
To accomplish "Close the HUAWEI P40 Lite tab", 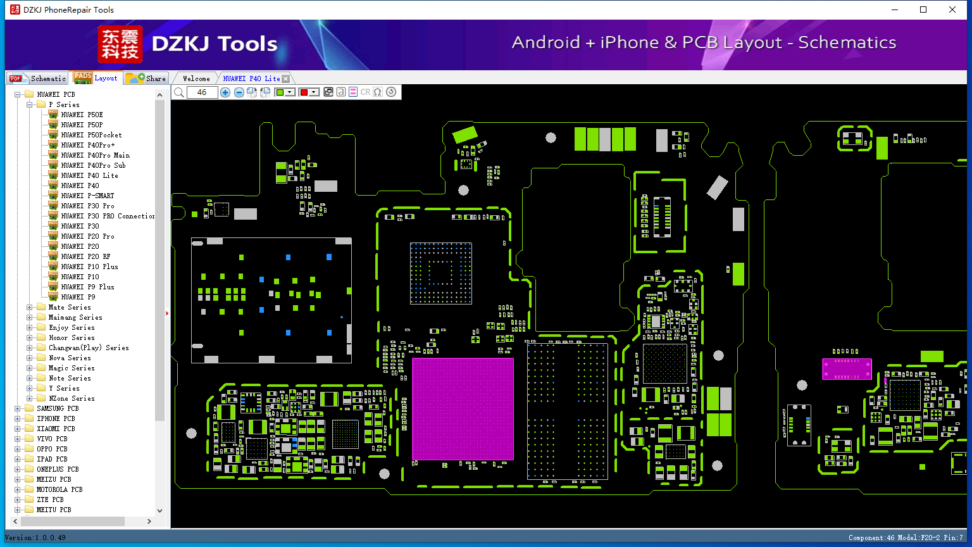I will click(285, 79).
